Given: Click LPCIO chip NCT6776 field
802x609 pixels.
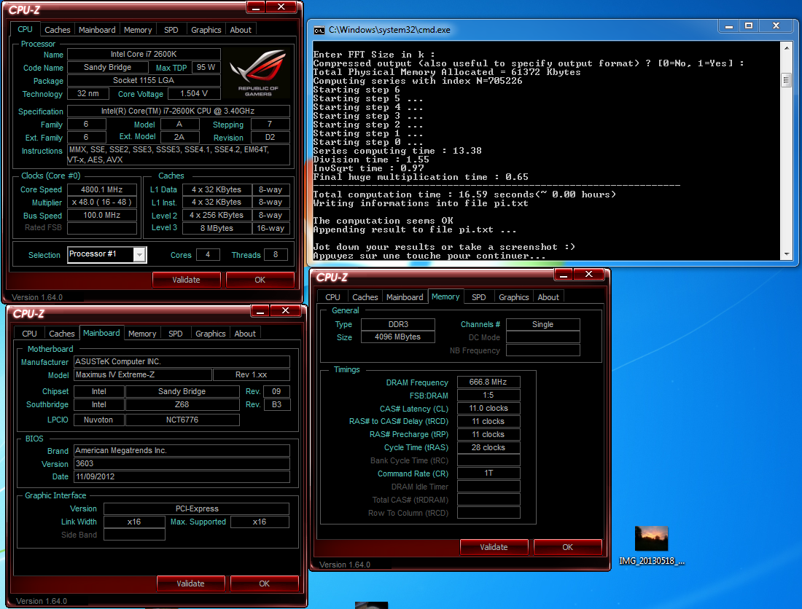Looking at the screenshot, I should click(182, 420).
